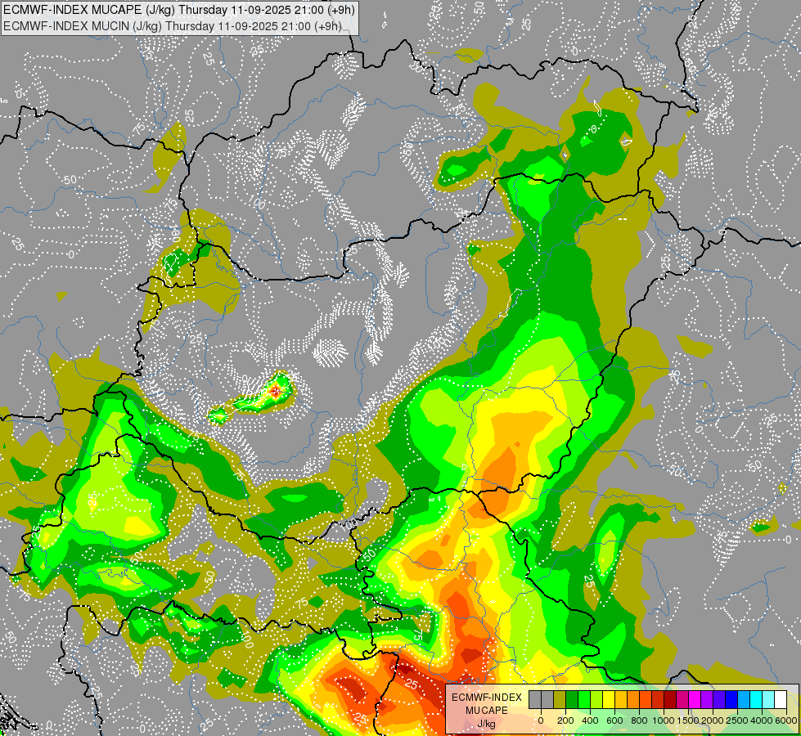This screenshot has width=801, height=736.
Task: Pick the red-orange legend swatch
Action: pos(646,700)
